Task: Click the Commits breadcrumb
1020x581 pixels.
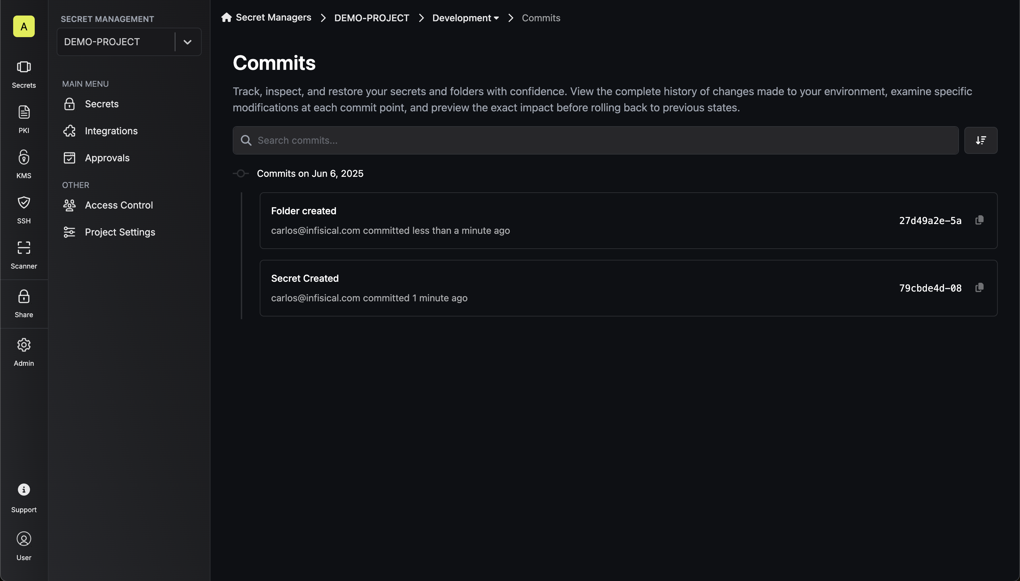Action: 541,18
